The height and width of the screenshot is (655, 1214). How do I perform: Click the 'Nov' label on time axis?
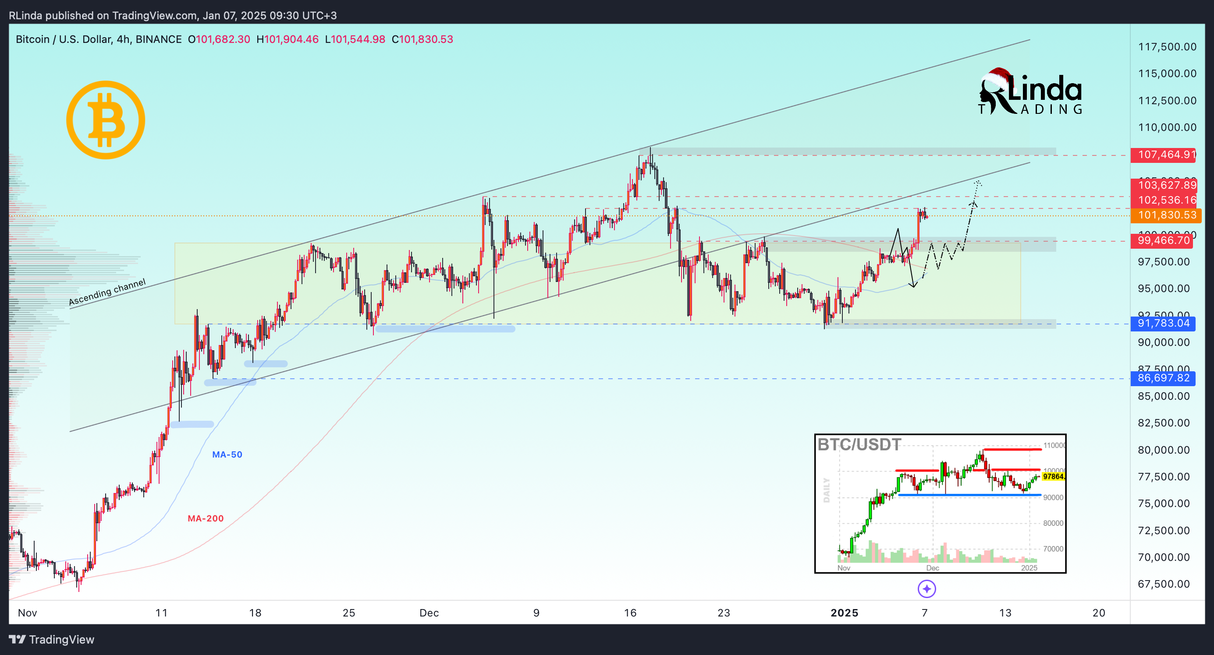click(27, 613)
